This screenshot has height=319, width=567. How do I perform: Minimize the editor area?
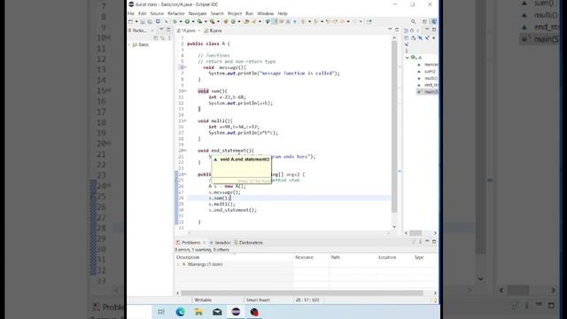click(390, 29)
